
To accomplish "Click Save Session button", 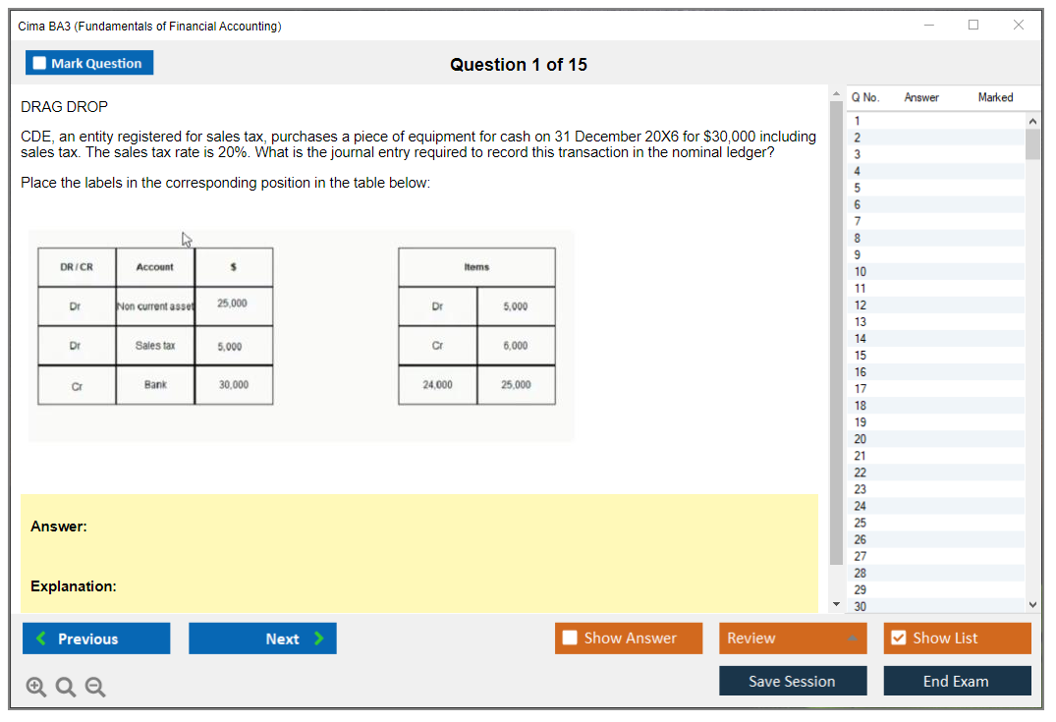I will [x=793, y=681].
